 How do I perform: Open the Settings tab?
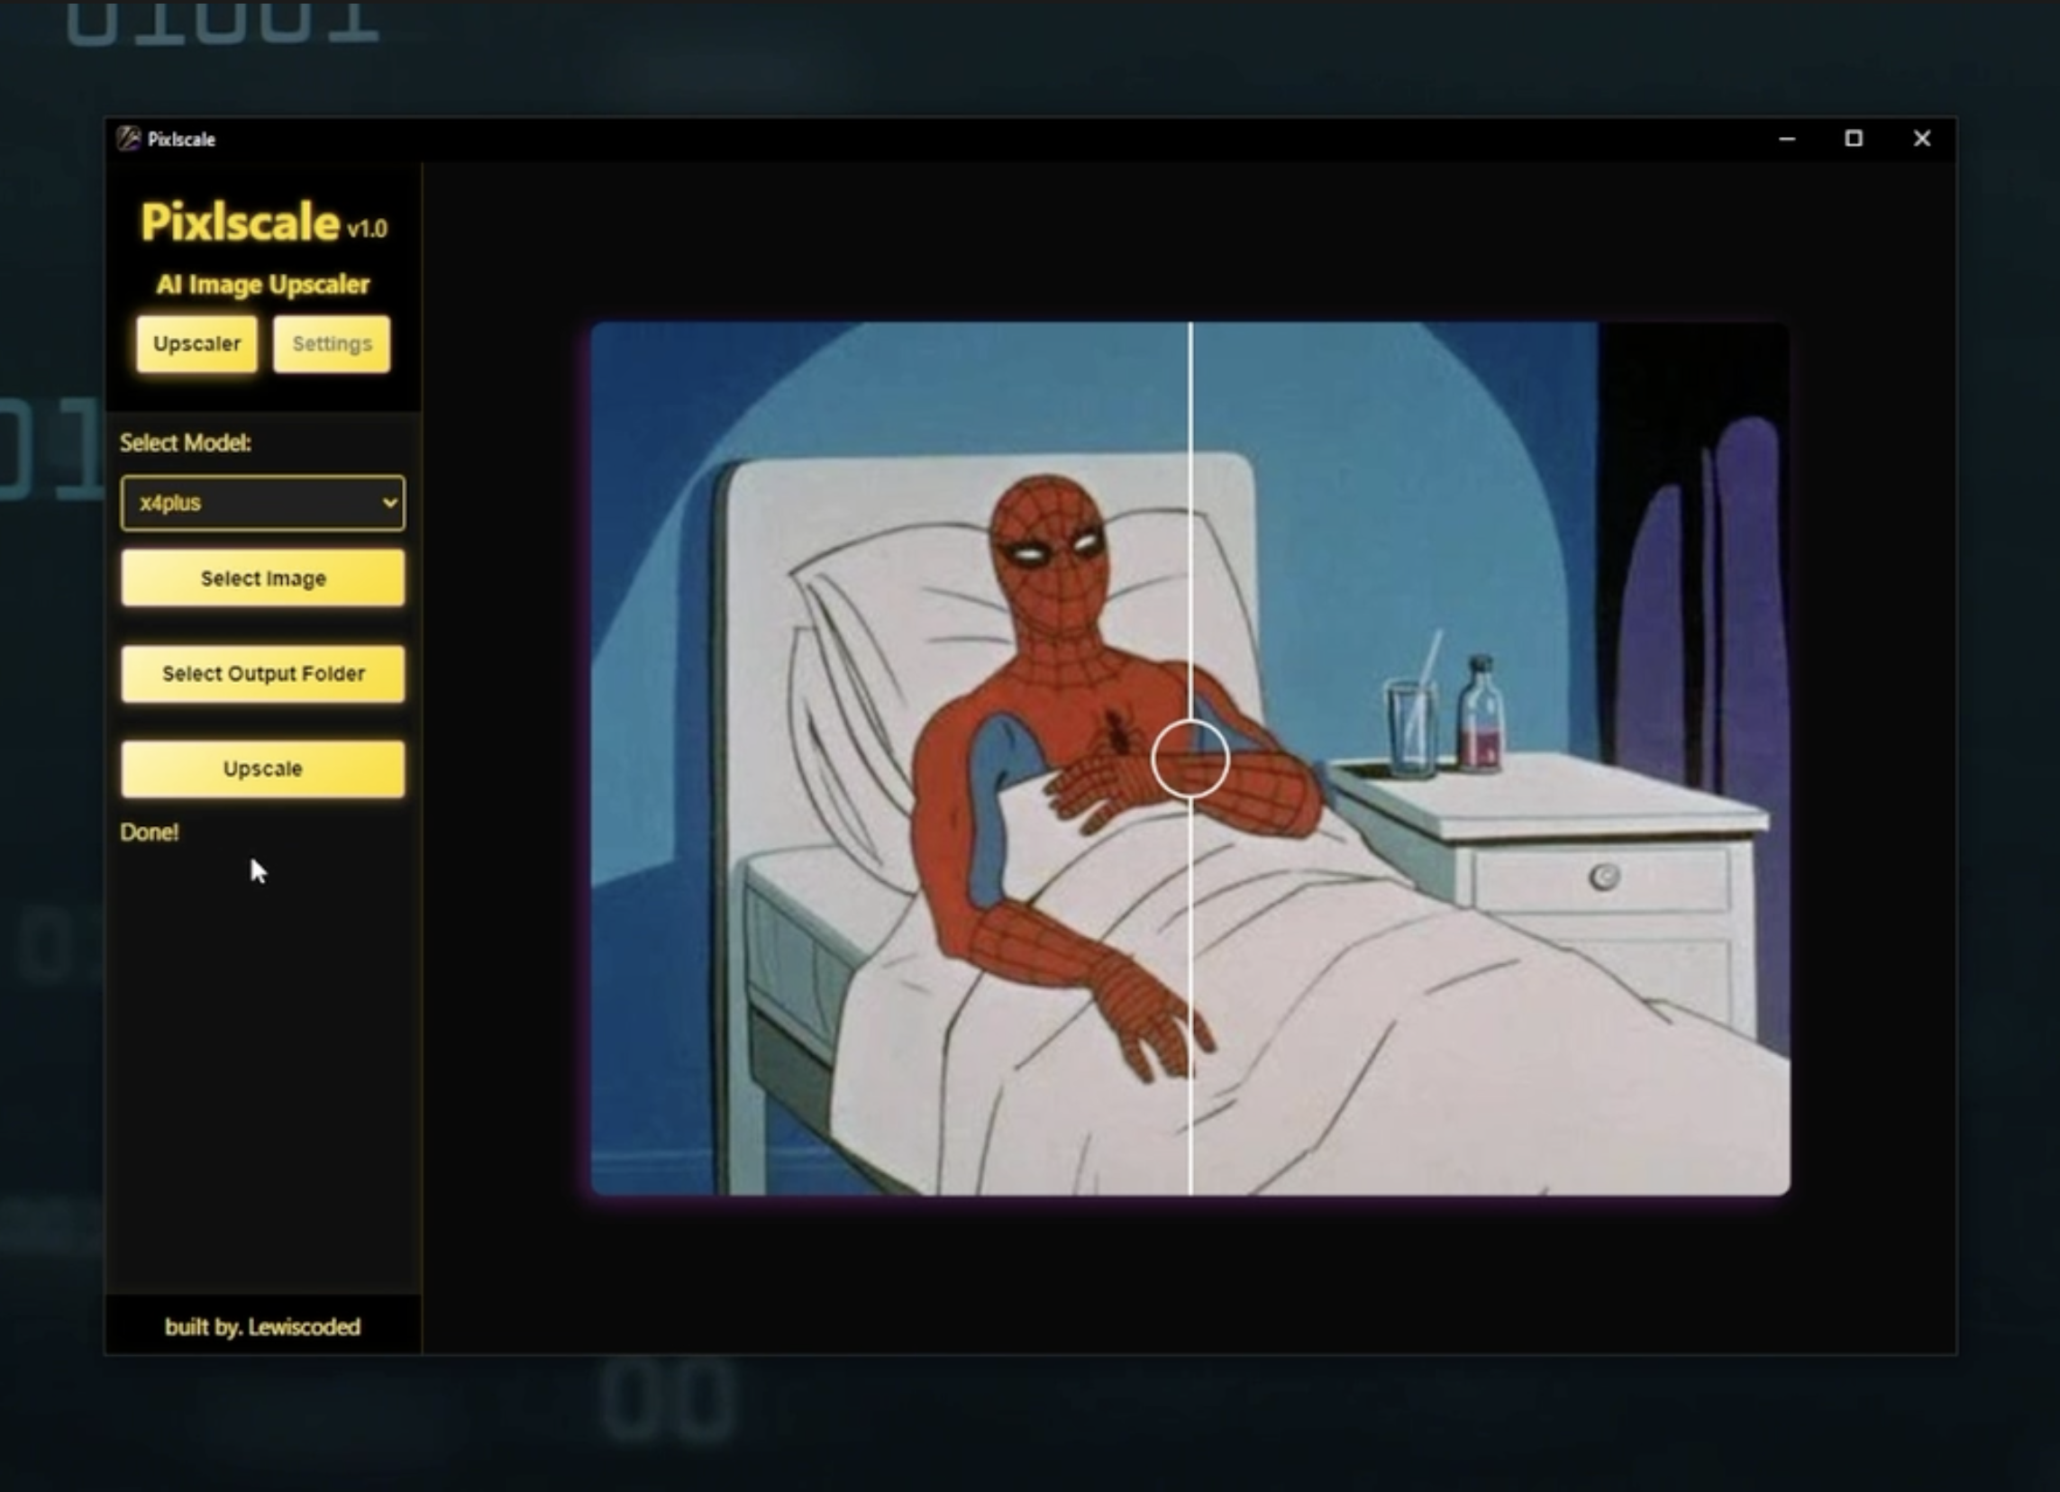332,344
